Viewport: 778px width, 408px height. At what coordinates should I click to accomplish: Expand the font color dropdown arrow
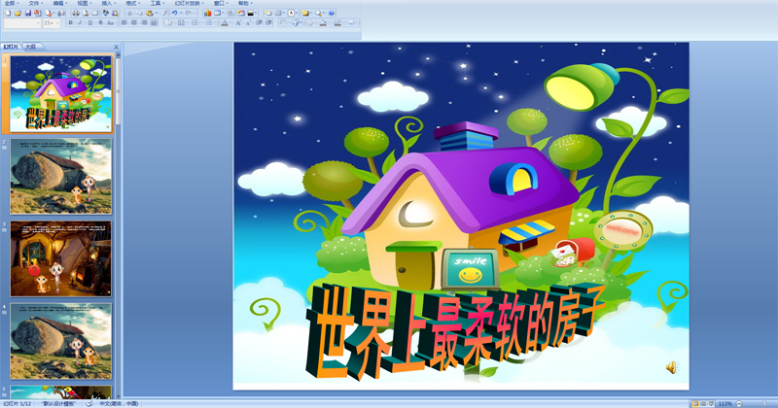(230, 22)
